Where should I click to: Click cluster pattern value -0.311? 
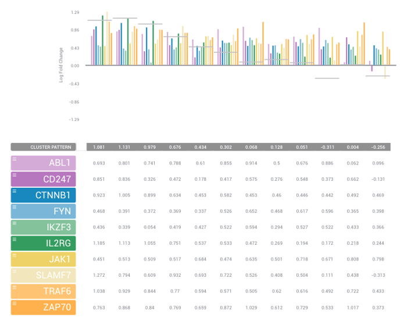327,147
